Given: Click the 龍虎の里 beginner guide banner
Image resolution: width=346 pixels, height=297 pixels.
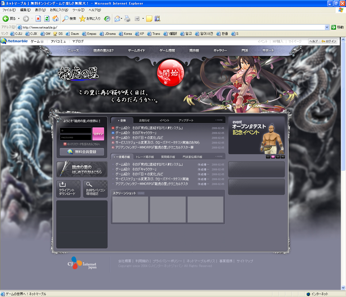Looking at the screenshot, I should click(x=82, y=169).
